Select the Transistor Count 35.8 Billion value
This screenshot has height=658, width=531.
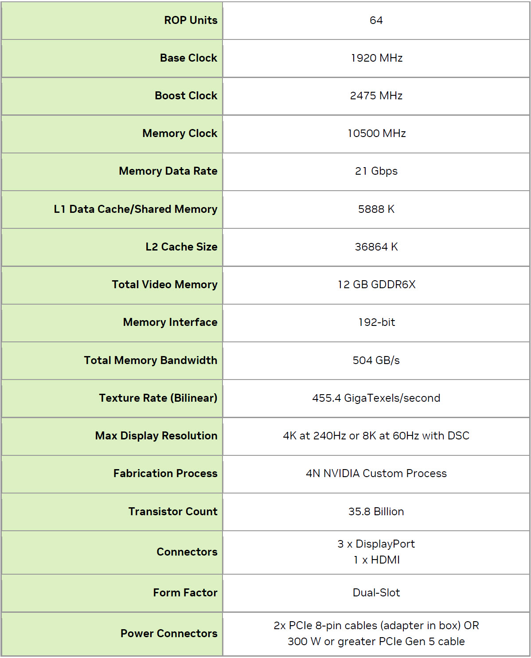coord(376,512)
